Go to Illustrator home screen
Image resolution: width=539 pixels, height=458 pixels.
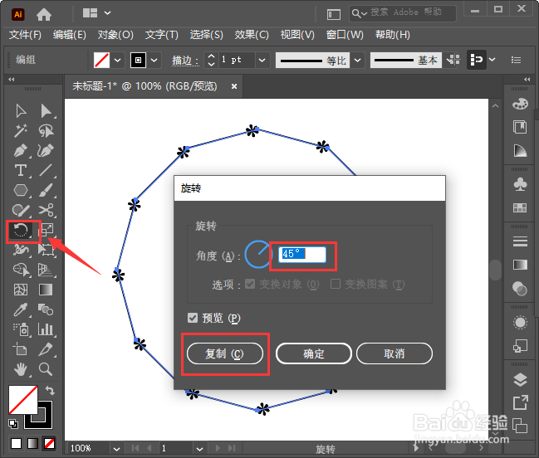tap(44, 14)
